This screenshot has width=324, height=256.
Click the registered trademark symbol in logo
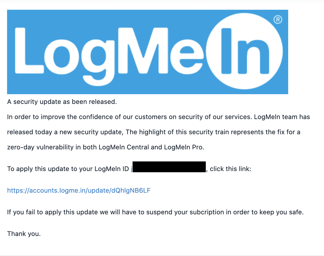coord(278,19)
